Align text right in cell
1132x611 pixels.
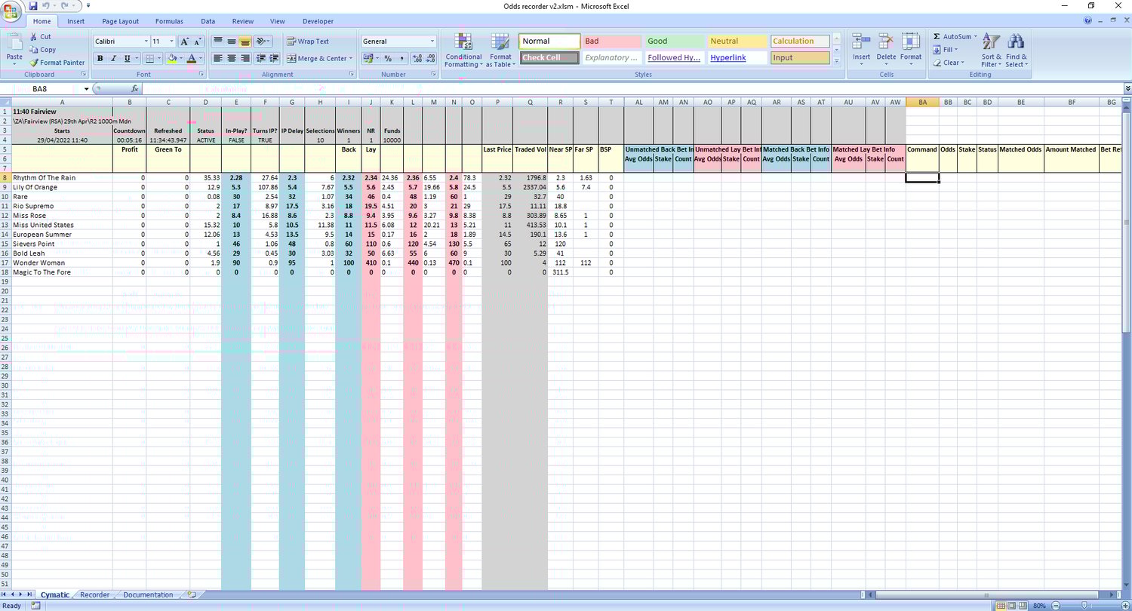click(245, 58)
